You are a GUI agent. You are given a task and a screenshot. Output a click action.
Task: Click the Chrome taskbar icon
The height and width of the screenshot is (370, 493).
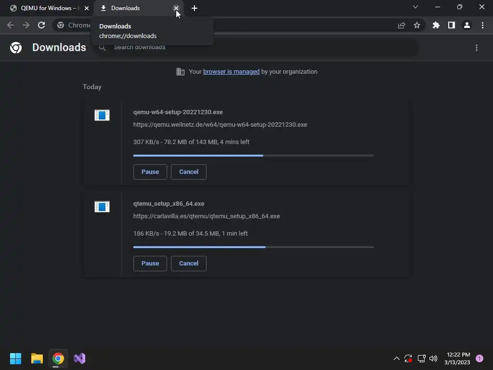pos(58,358)
